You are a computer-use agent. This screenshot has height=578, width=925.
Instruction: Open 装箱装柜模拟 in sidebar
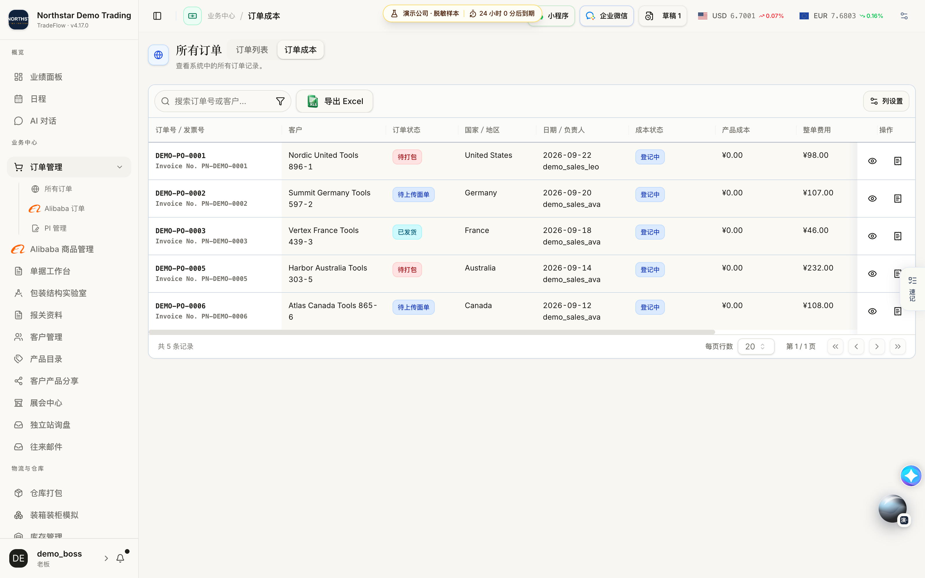coord(69,515)
